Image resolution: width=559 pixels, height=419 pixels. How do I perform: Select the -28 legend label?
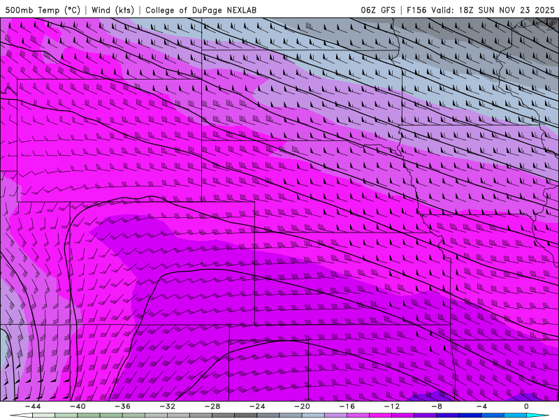click(x=212, y=406)
